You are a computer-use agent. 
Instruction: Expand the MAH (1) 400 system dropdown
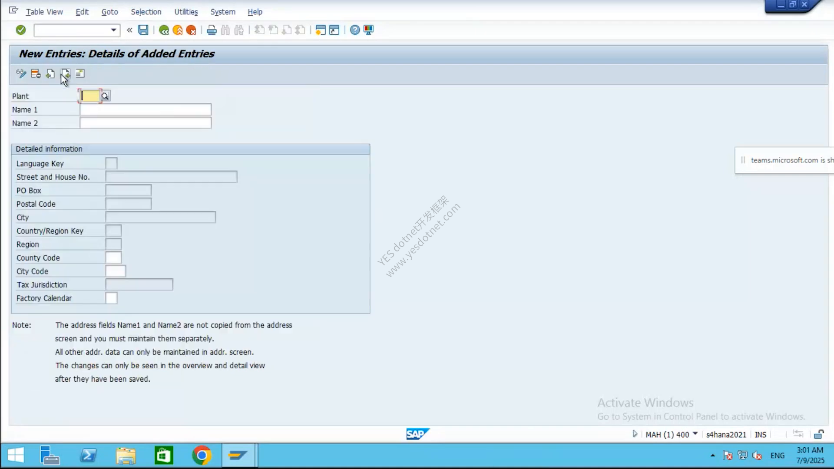click(x=695, y=434)
